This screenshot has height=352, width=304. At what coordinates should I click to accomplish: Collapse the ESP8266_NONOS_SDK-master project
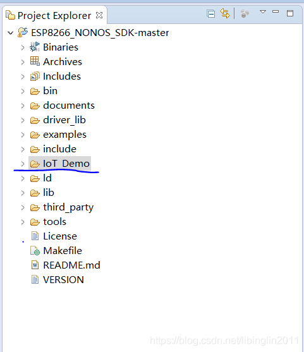coord(10,33)
